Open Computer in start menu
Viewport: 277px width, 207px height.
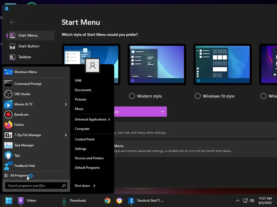tap(82, 129)
